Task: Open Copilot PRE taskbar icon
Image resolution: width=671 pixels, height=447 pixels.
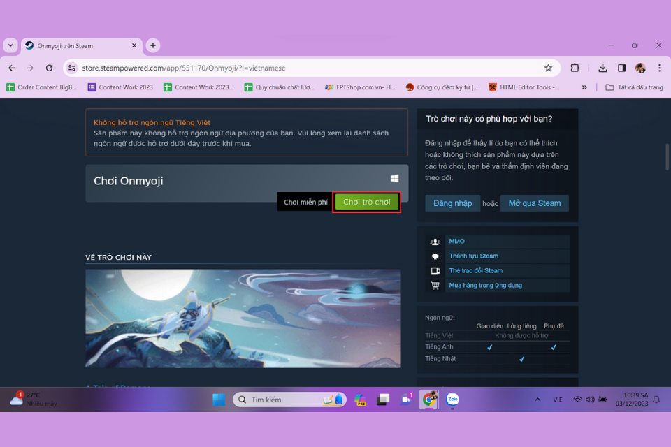Action: pyautogui.click(x=360, y=400)
